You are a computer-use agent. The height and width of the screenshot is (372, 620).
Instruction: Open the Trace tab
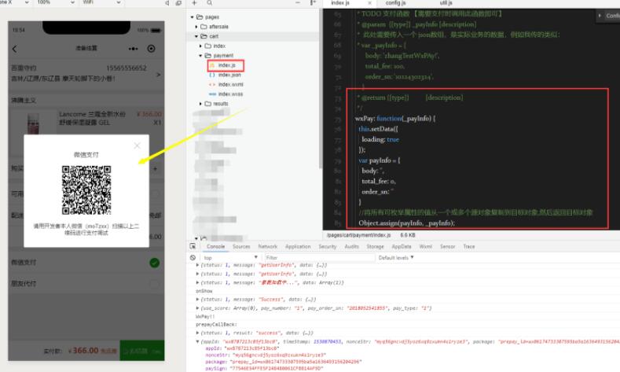[469, 246]
